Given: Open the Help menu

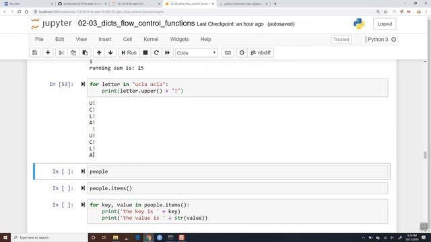Looking at the screenshot, I should [x=205, y=39].
